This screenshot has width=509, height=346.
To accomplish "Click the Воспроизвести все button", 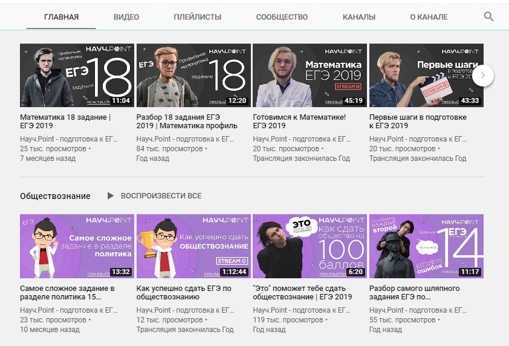I will (x=161, y=196).
